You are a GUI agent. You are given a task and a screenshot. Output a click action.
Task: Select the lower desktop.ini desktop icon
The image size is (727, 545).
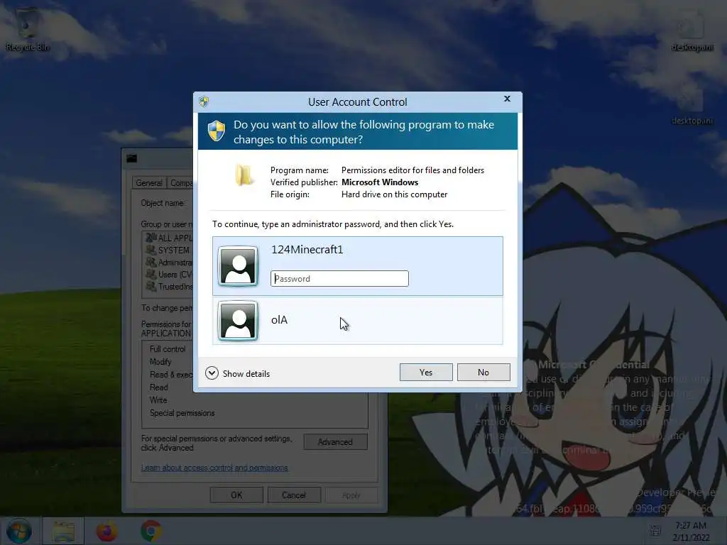(x=692, y=106)
